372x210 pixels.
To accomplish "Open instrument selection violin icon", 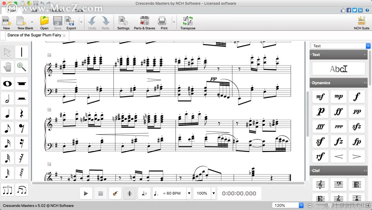I will [x=115, y=193].
